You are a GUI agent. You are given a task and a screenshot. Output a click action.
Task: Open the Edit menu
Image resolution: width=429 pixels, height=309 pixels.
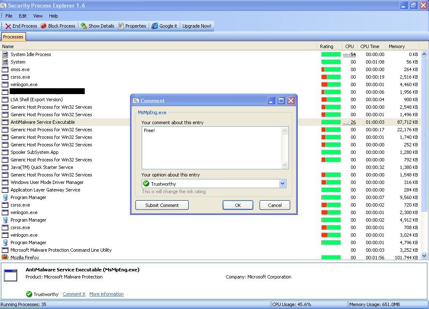(23, 16)
